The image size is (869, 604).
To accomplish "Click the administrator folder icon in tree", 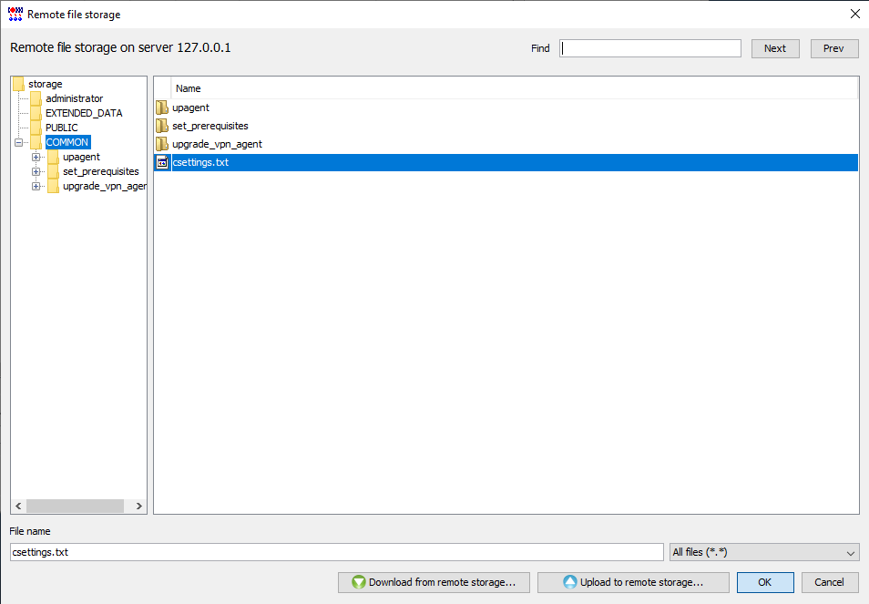I will [36, 98].
